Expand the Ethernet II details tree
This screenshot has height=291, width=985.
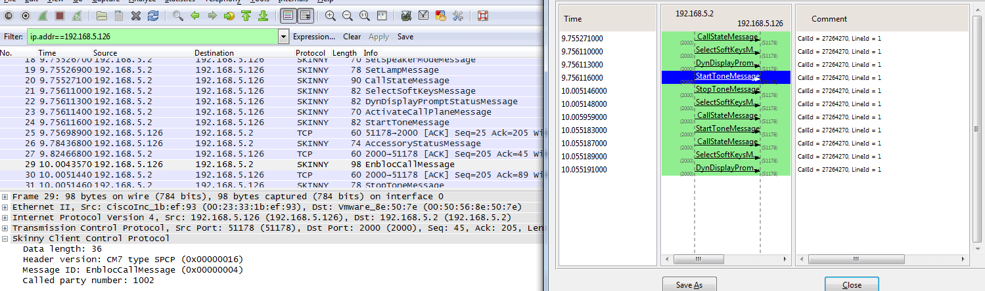click(6, 207)
